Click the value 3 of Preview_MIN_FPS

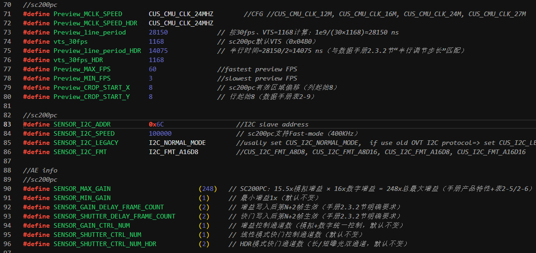tap(151, 78)
